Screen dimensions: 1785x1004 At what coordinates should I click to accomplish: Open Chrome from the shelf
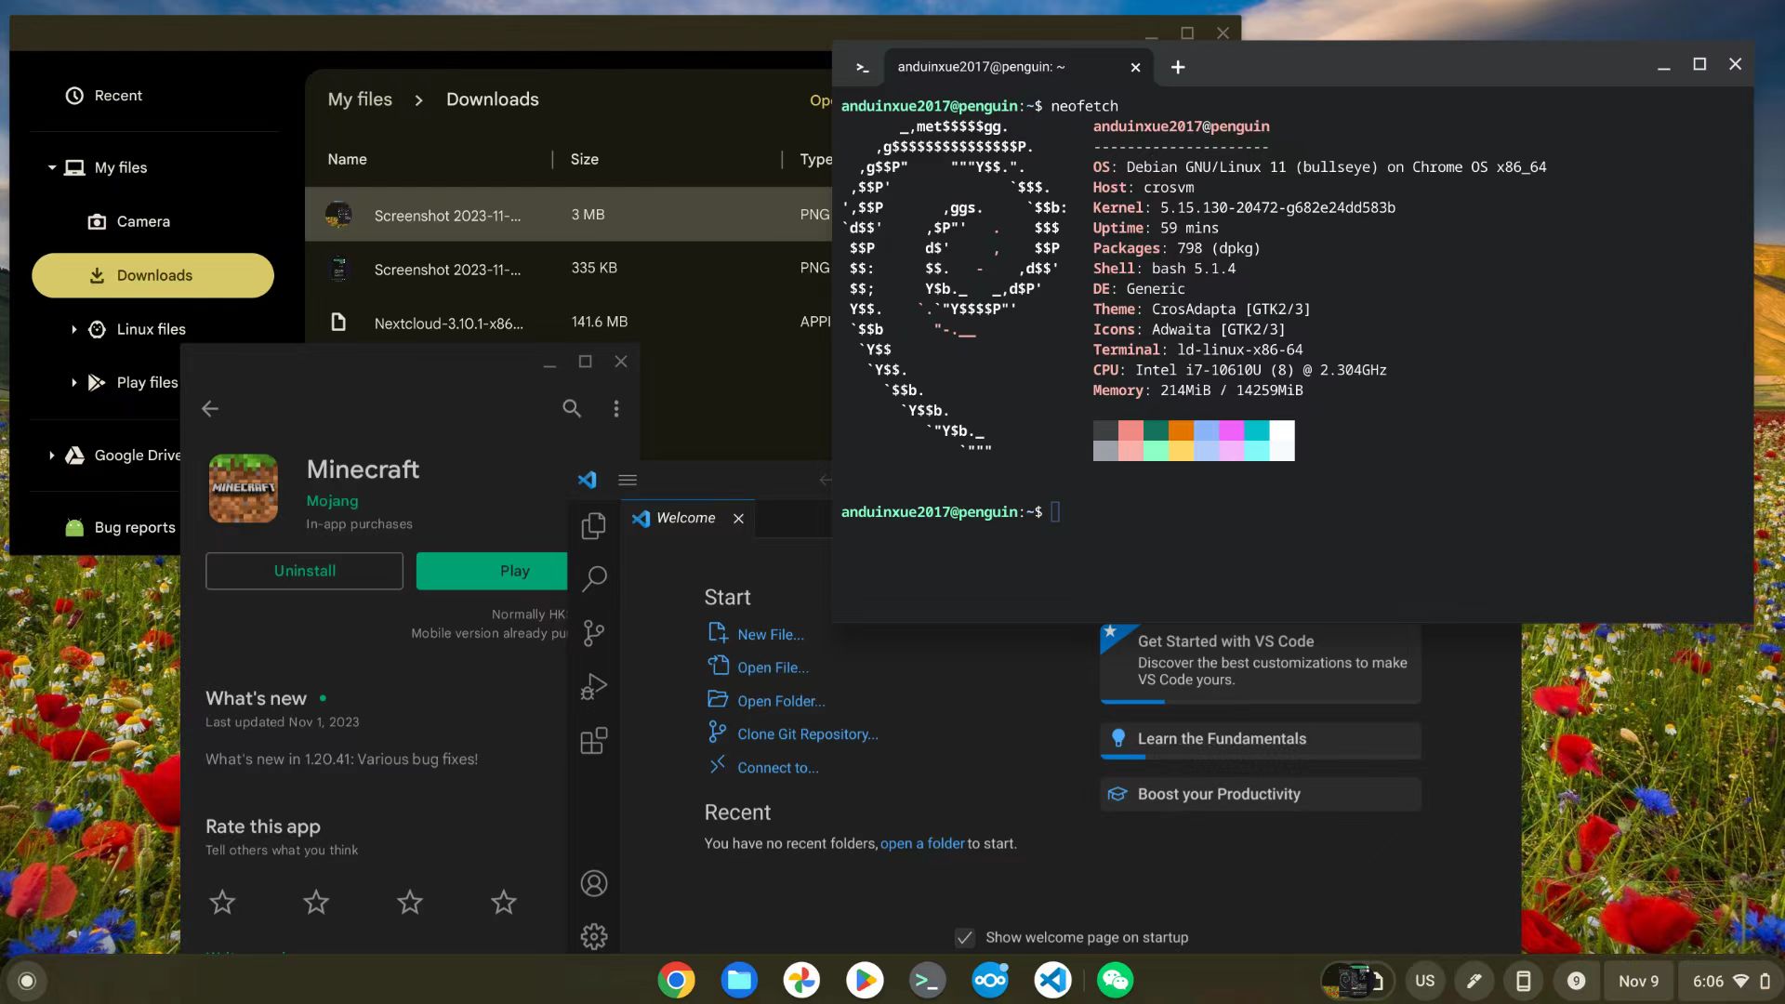pos(676,980)
